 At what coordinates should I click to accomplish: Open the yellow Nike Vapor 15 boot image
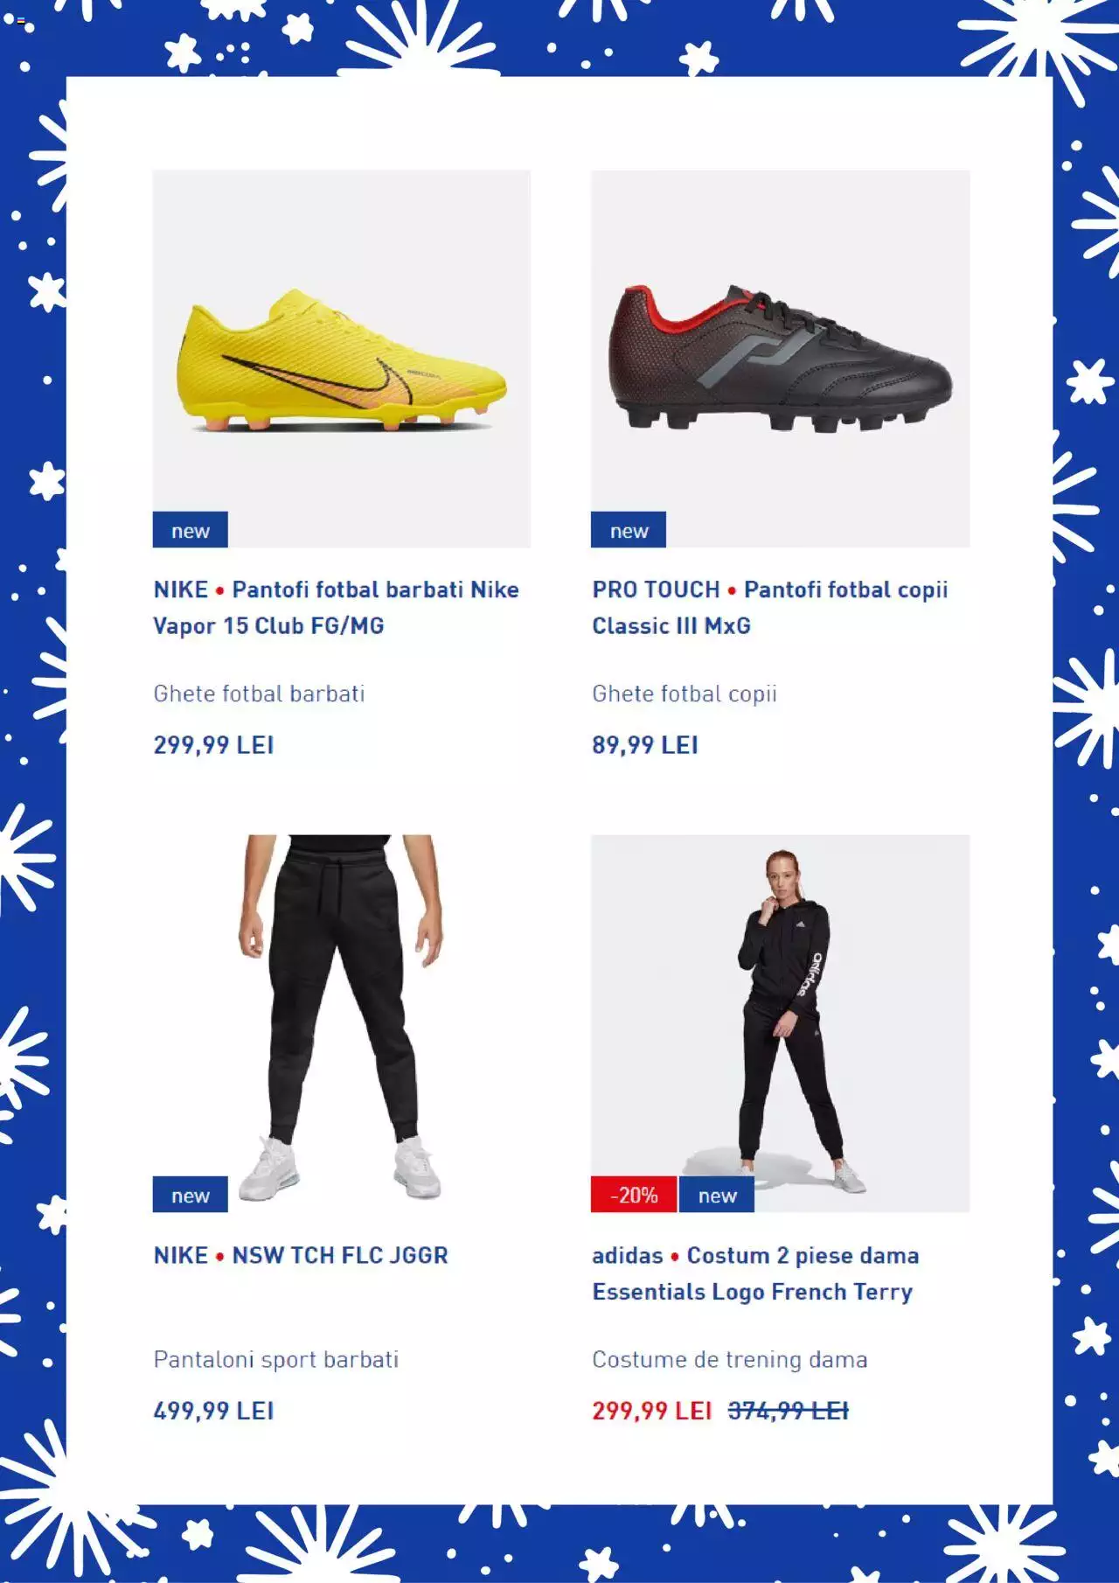(342, 359)
